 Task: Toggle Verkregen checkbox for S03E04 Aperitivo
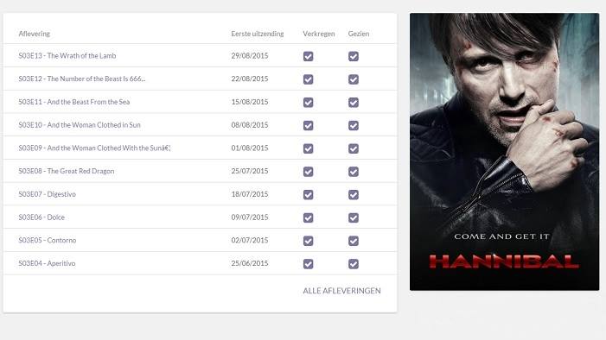click(308, 264)
